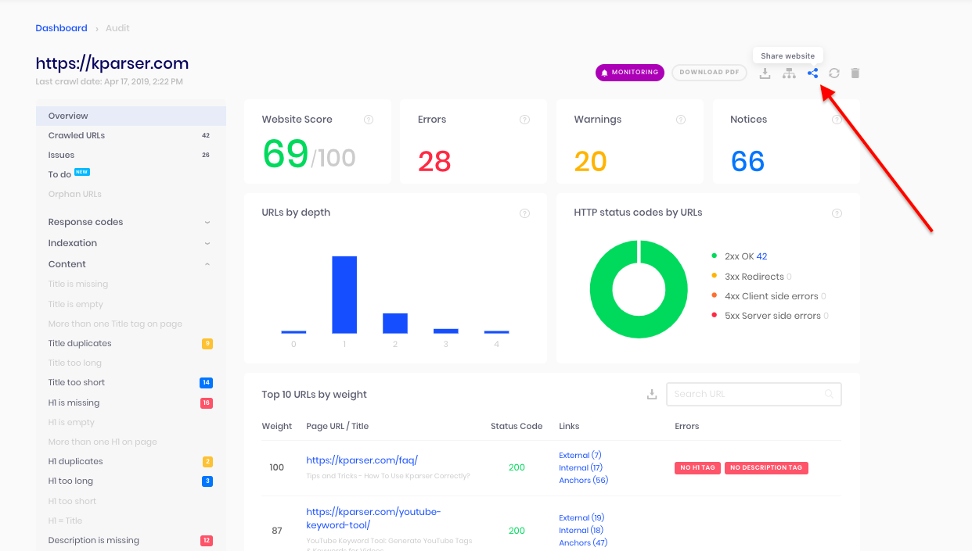Click HTTP status codes help icon

837,213
